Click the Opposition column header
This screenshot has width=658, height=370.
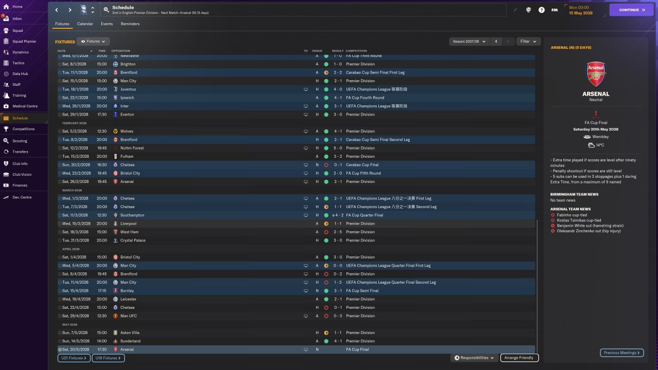click(121, 51)
